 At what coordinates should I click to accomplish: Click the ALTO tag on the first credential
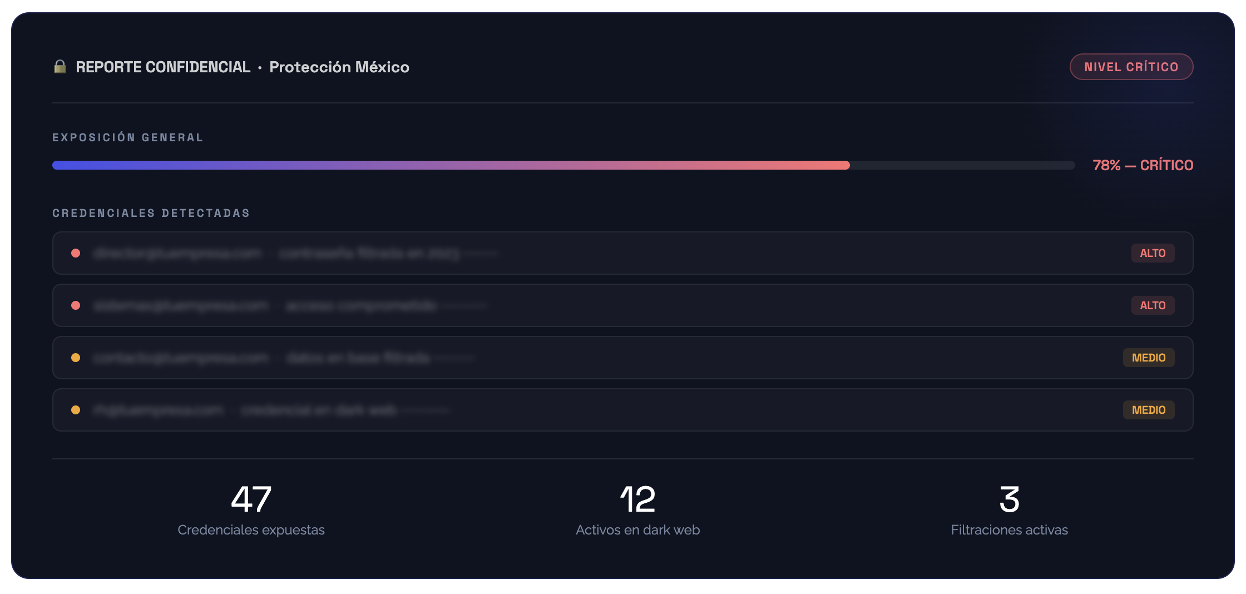tap(1153, 253)
